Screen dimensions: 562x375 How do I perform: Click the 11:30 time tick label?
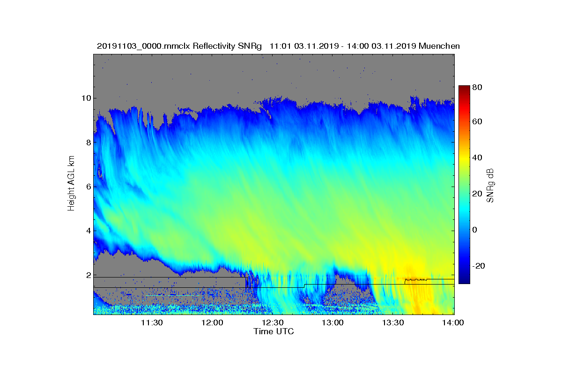pyautogui.click(x=153, y=323)
